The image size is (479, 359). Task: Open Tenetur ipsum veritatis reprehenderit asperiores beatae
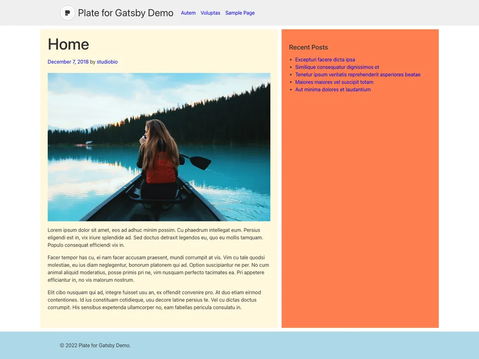(x=358, y=74)
